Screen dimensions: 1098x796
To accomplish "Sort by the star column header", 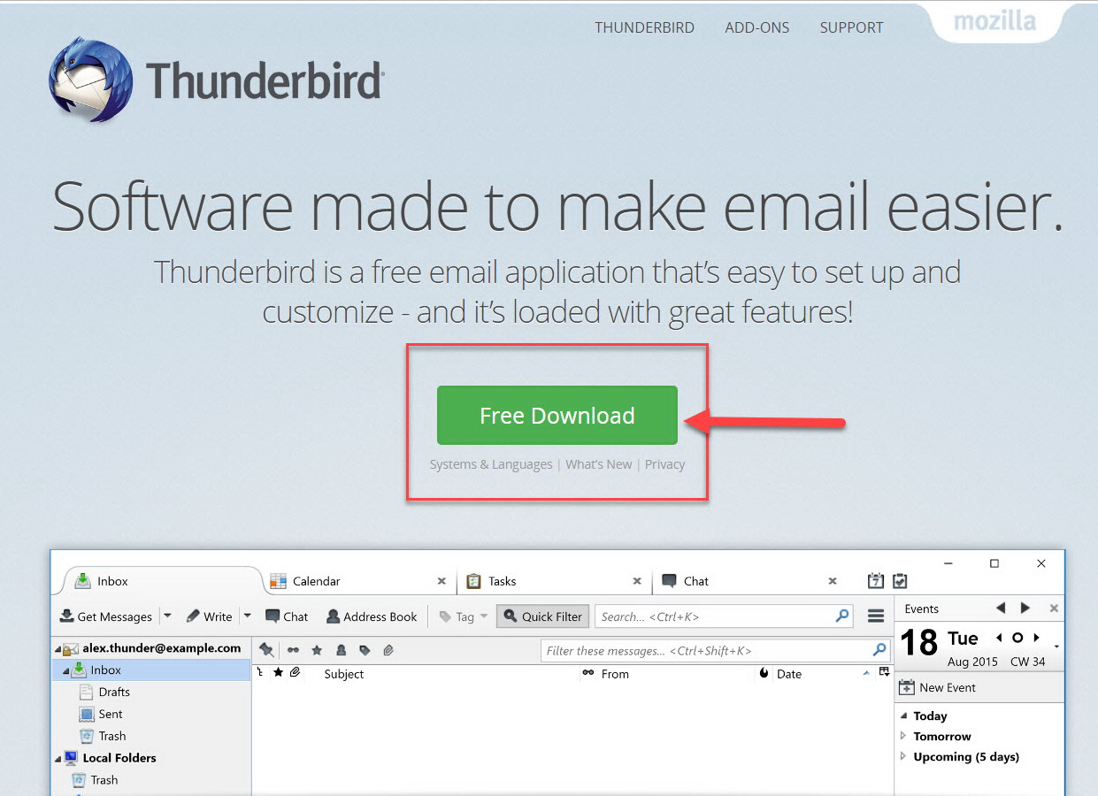I will tap(278, 673).
